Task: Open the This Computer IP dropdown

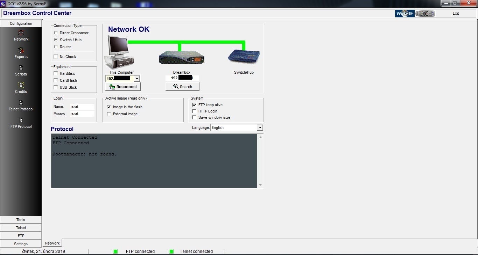Action: click(x=137, y=79)
